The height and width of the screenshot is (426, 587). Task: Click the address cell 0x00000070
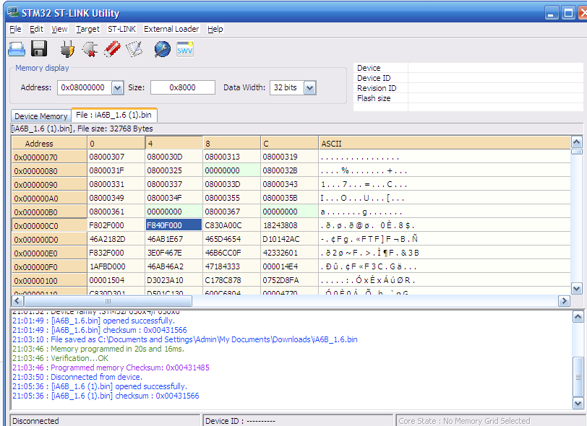[x=49, y=157]
